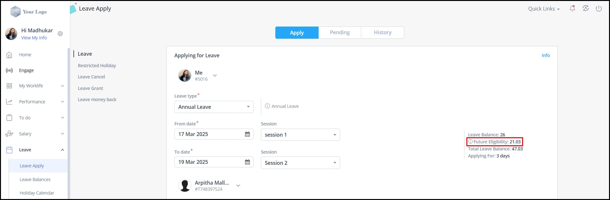Open From date calendar picker icon

point(247,134)
